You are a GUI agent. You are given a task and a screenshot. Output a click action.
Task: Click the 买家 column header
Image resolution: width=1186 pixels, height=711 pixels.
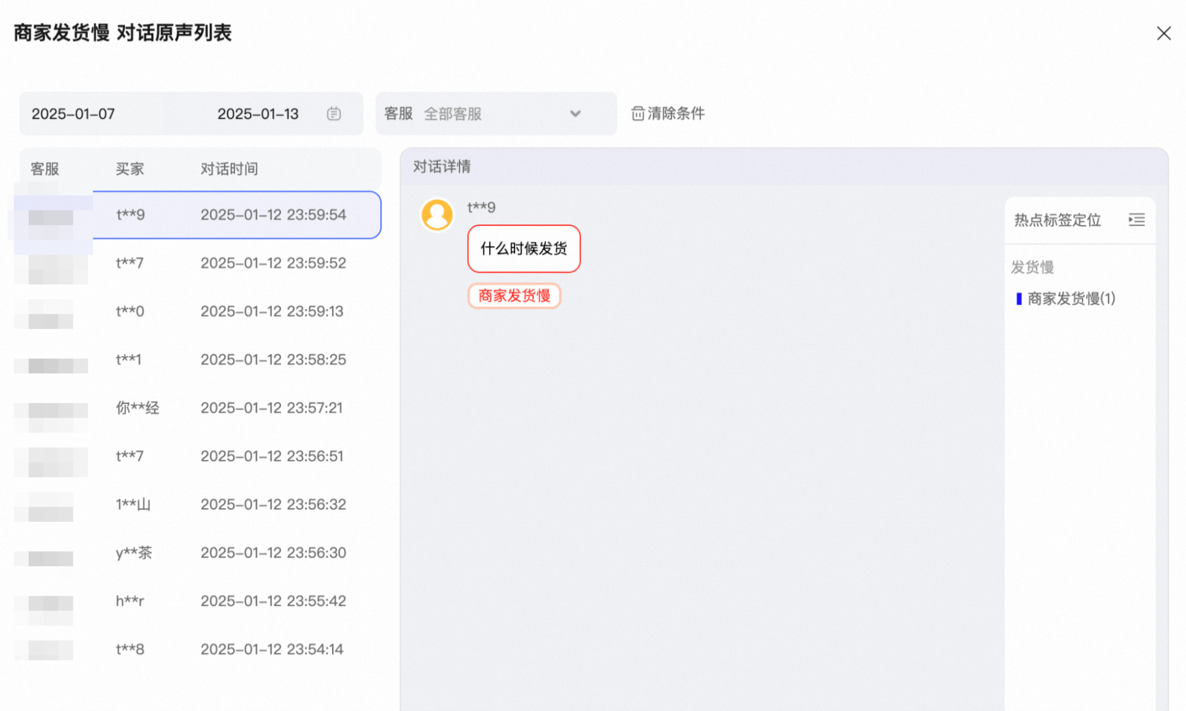pyautogui.click(x=130, y=169)
